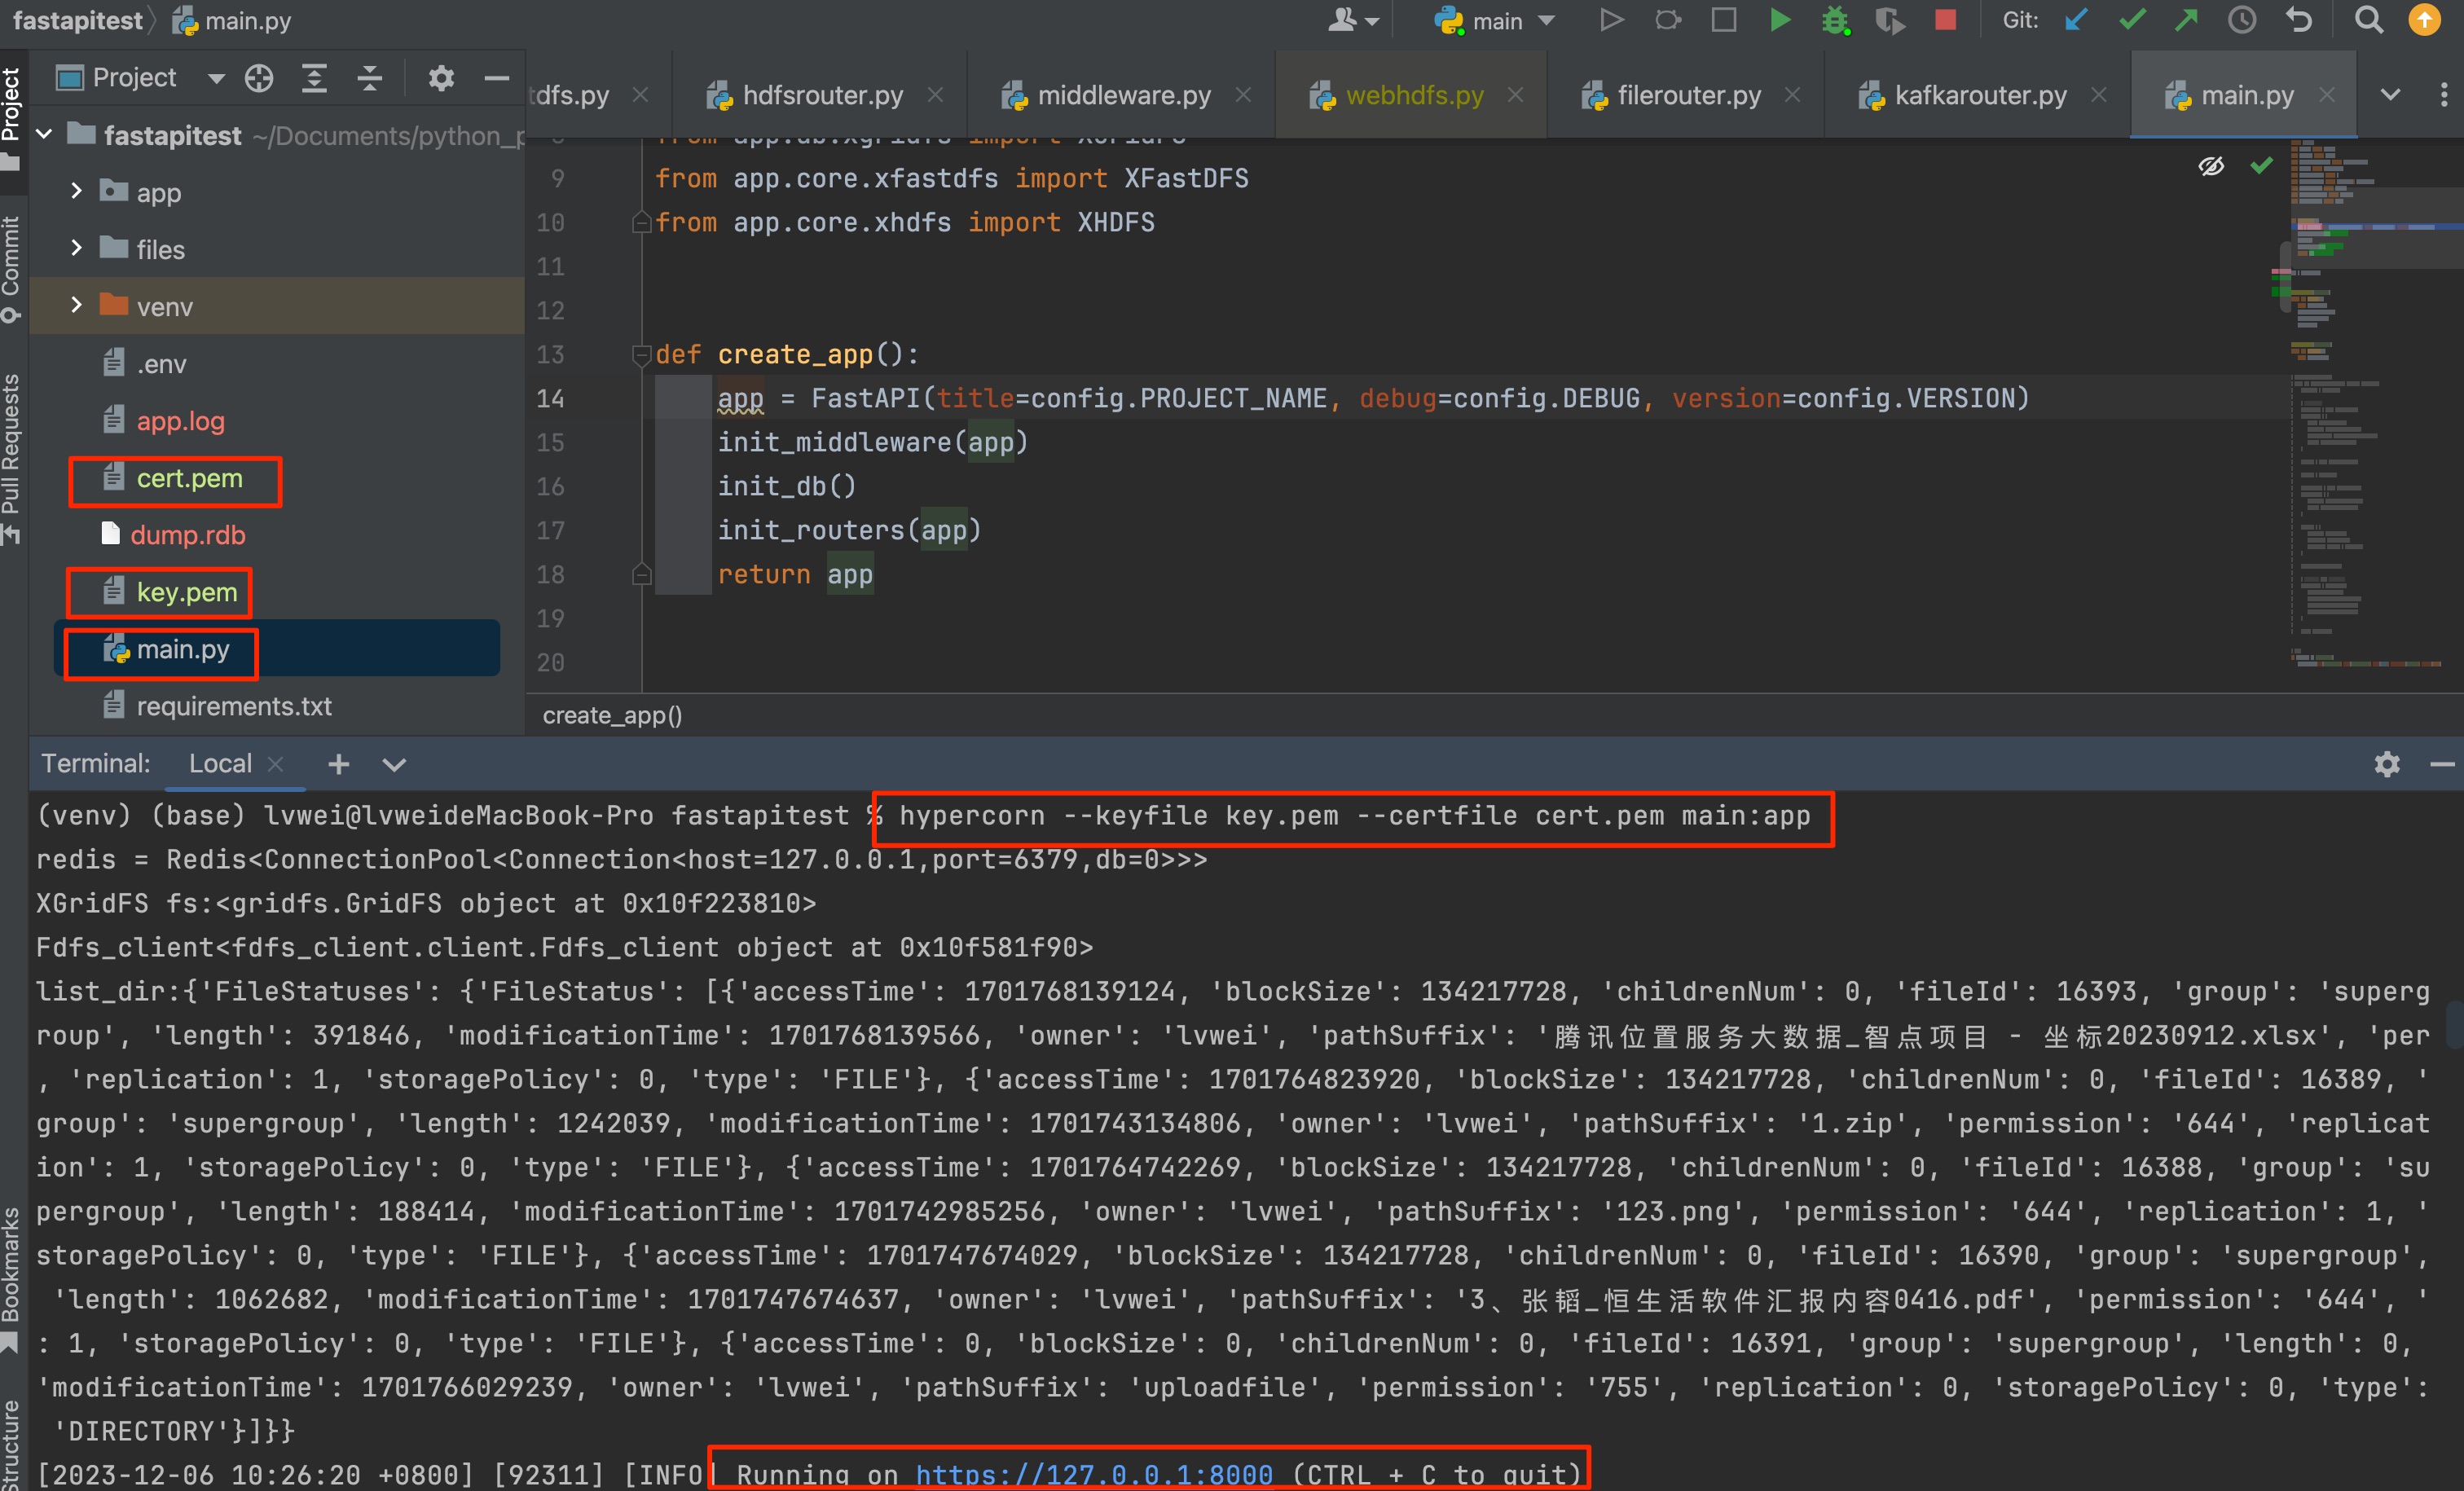This screenshot has width=2464, height=1491.
Task: Run 'main' with the green play button
Action: click(x=1780, y=20)
